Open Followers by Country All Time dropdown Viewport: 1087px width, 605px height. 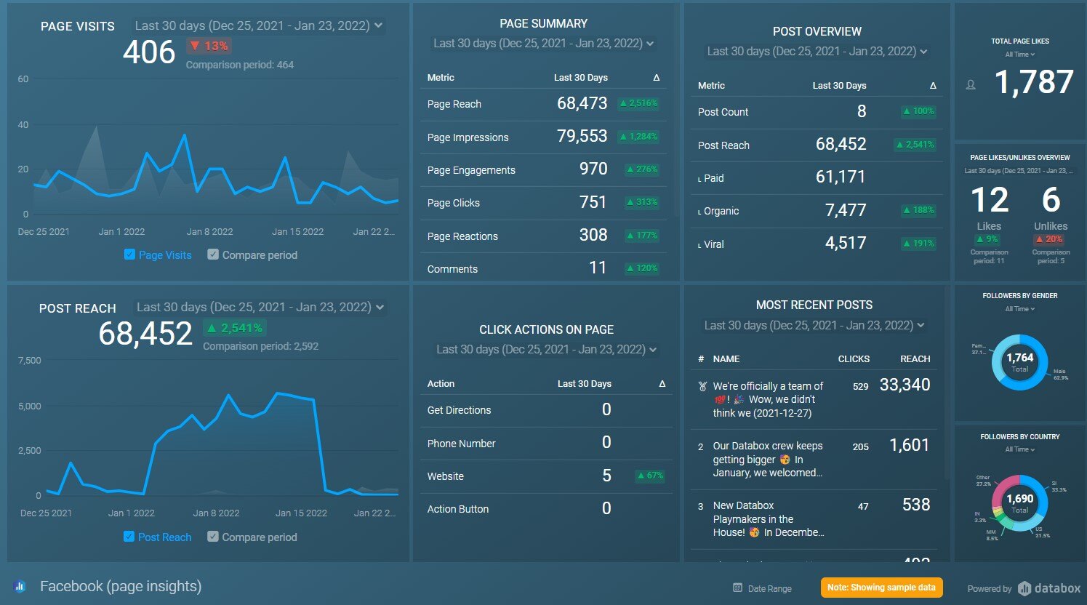pos(1020,449)
